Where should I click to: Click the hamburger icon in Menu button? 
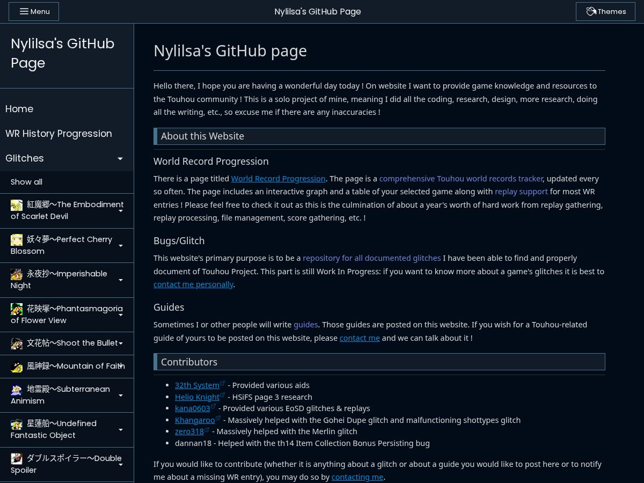click(x=24, y=11)
